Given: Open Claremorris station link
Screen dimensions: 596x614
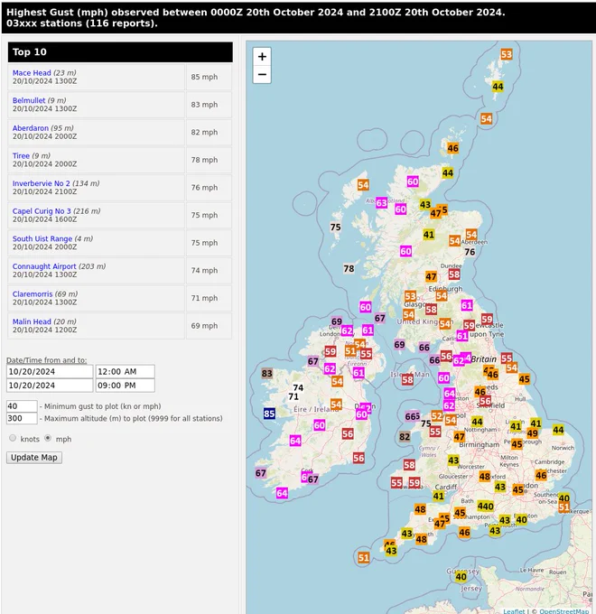Looking at the screenshot, I should 33,294.
